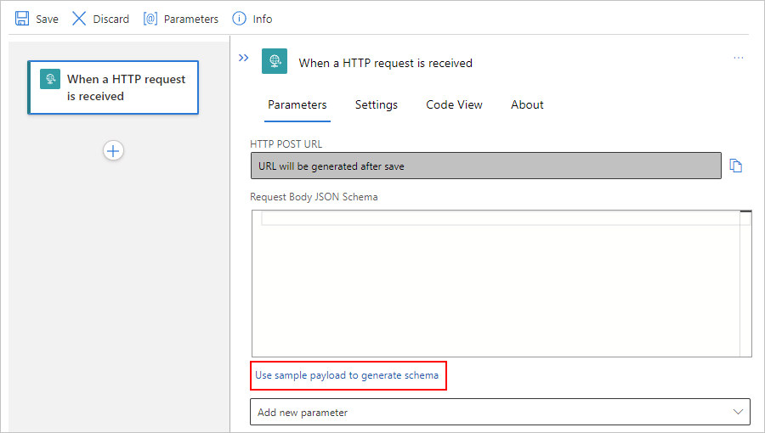765x433 pixels.
Task: Open the ellipsis menu in the panel header
Action: tap(738, 58)
